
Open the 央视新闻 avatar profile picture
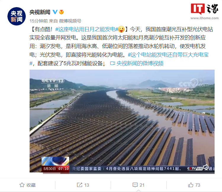point(17,16)
